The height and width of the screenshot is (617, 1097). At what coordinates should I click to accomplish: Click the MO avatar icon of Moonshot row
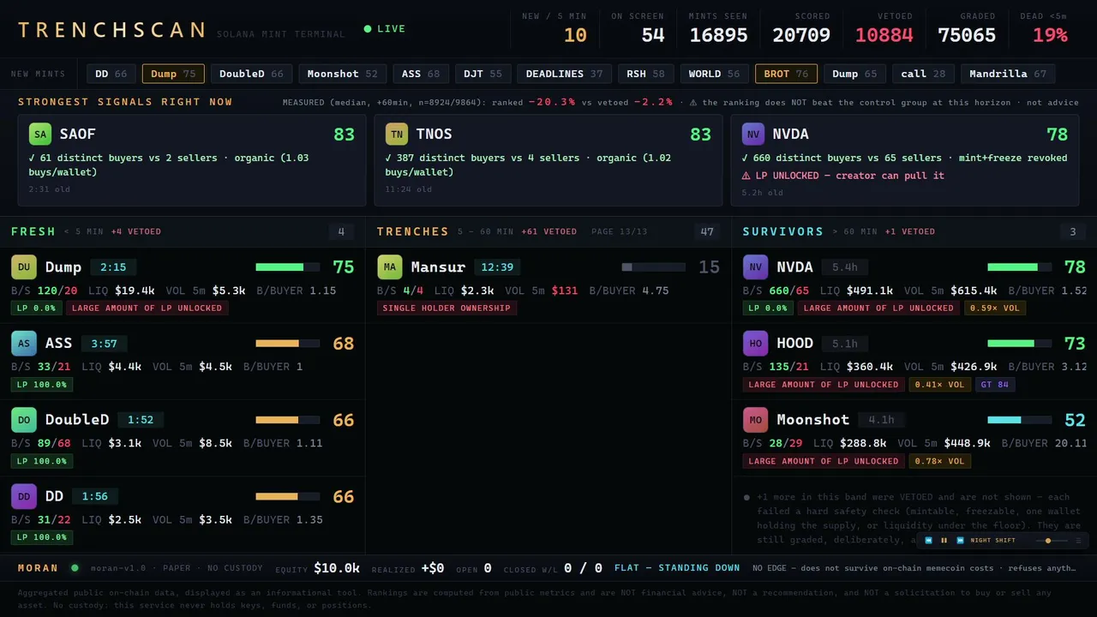pos(756,420)
